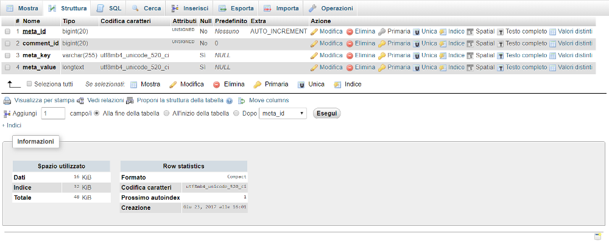Click the Esegui button

point(326,114)
